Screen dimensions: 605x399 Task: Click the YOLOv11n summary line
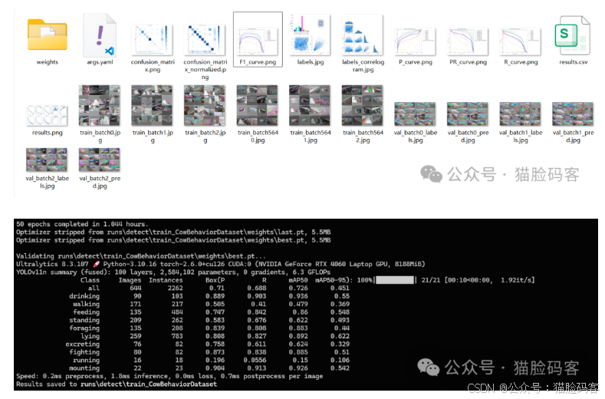click(x=173, y=272)
